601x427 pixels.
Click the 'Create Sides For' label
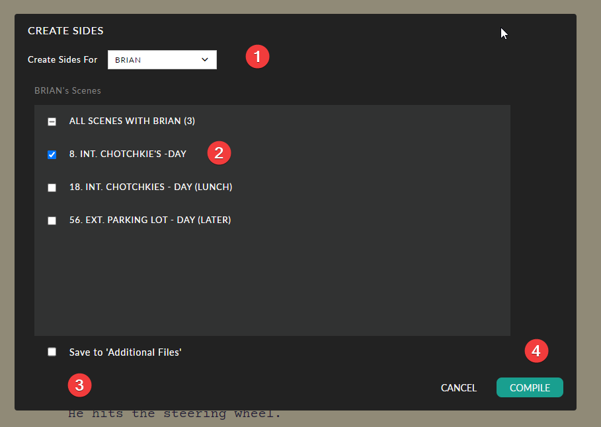tap(62, 59)
